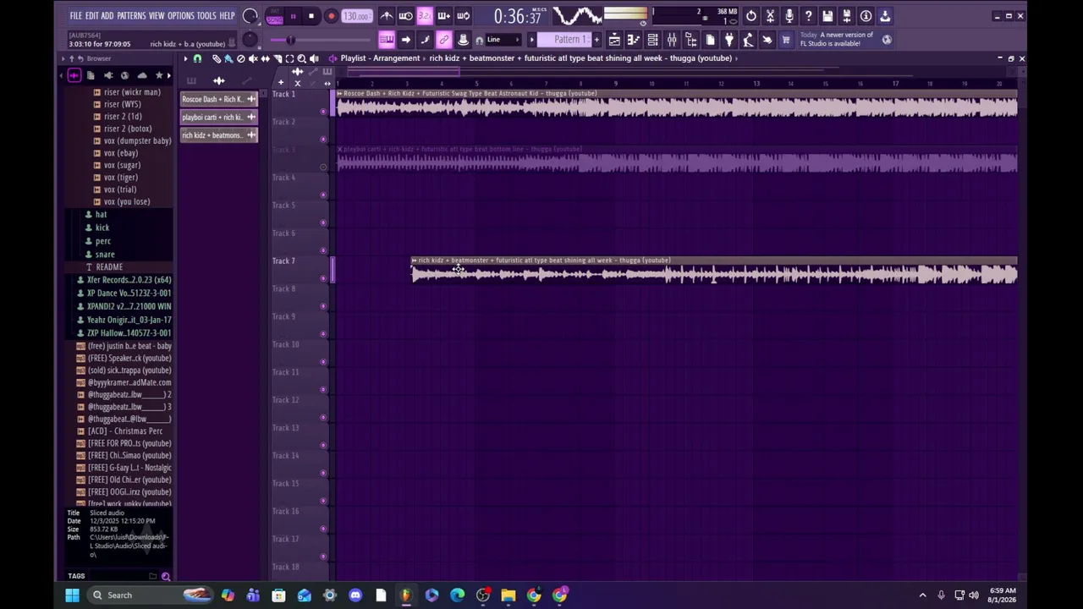Select 'riser (WYS)' sample in Browser
The image size is (1083, 609).
coord(122,104)
